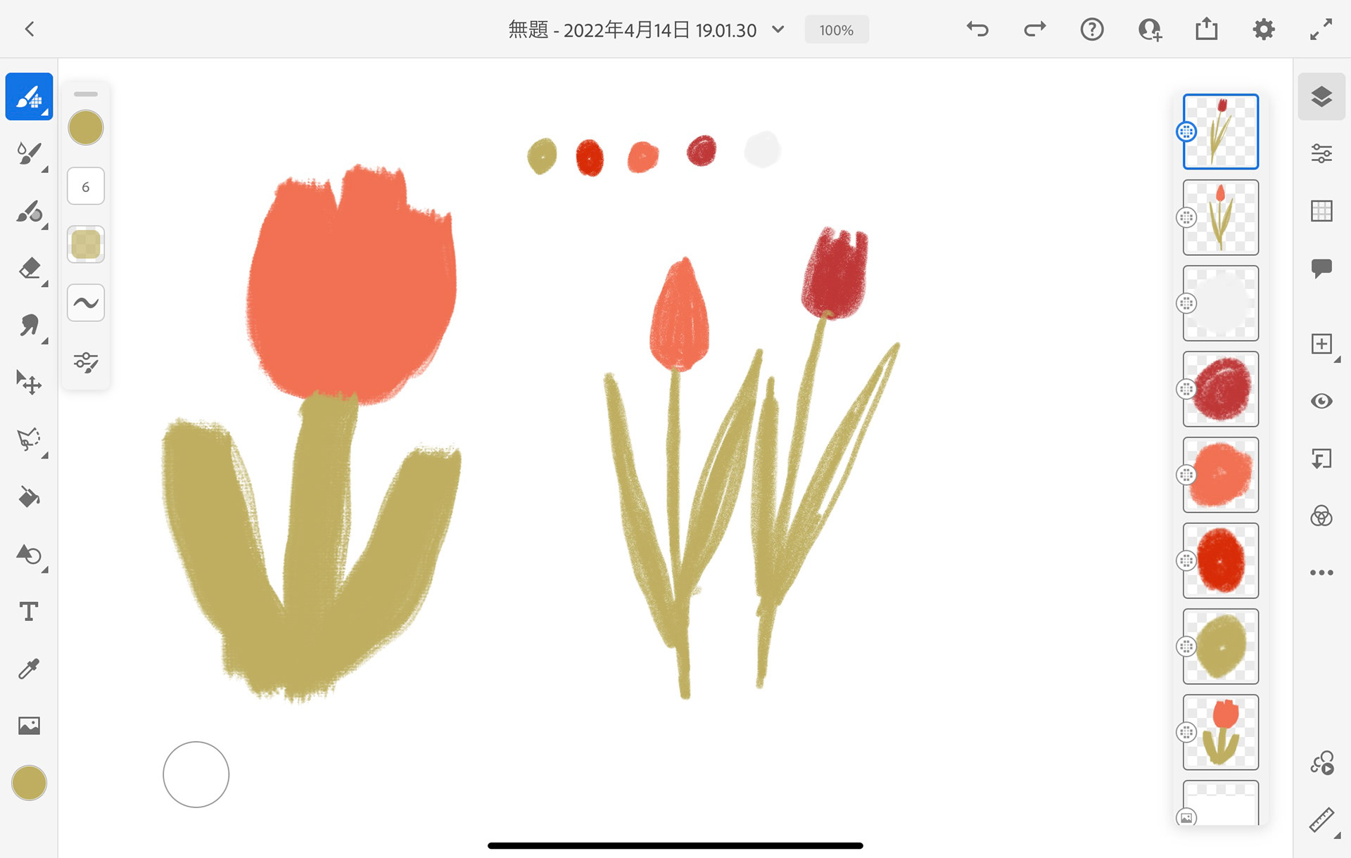Select the Live Brush tool
This screenshot has width=1351, height=858.
30,153
